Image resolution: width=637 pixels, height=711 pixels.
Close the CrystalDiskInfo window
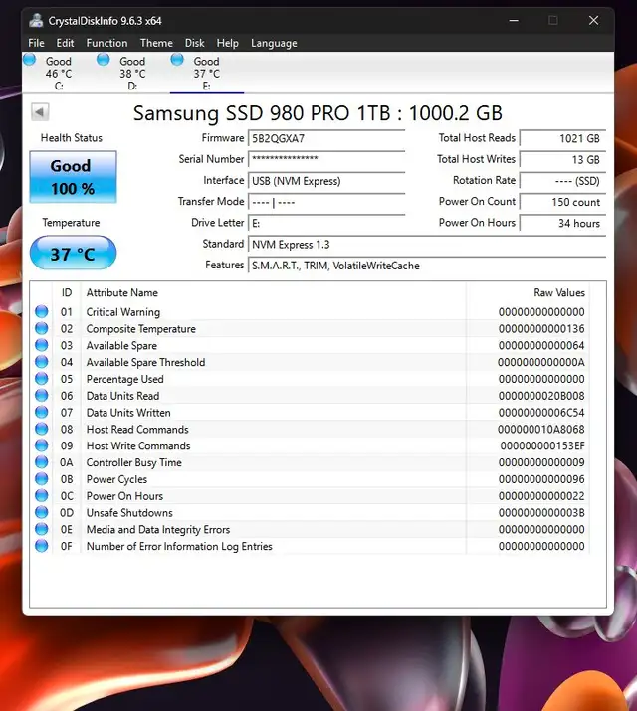(593, 21)
